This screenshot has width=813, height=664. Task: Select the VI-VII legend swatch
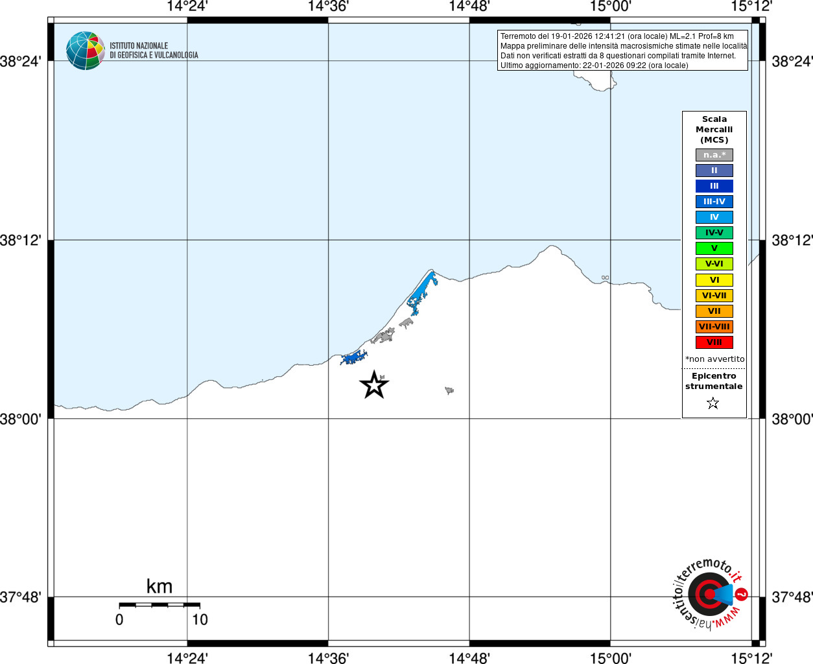pos(714,296)
